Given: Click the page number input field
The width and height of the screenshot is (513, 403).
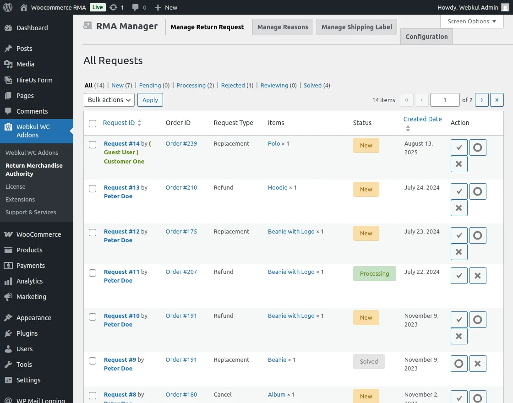Looking at the screenshot, I should [x=445, y=99].
